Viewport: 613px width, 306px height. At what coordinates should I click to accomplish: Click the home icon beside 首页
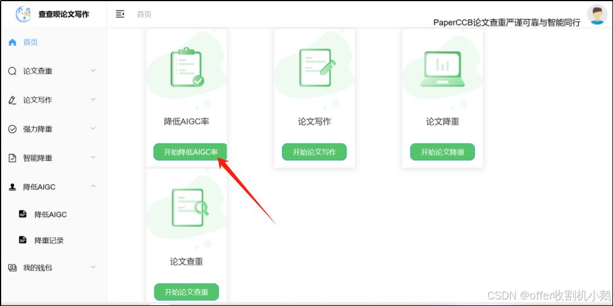12,42
